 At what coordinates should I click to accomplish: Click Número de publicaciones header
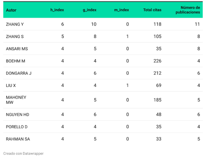[x=188, y=10]
